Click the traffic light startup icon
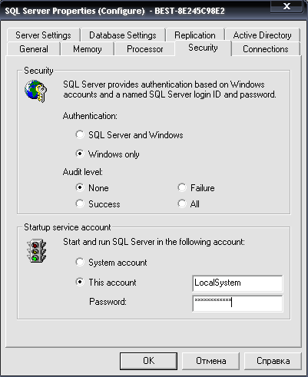Viewport: 308px width, 377px height. point(36,251)
